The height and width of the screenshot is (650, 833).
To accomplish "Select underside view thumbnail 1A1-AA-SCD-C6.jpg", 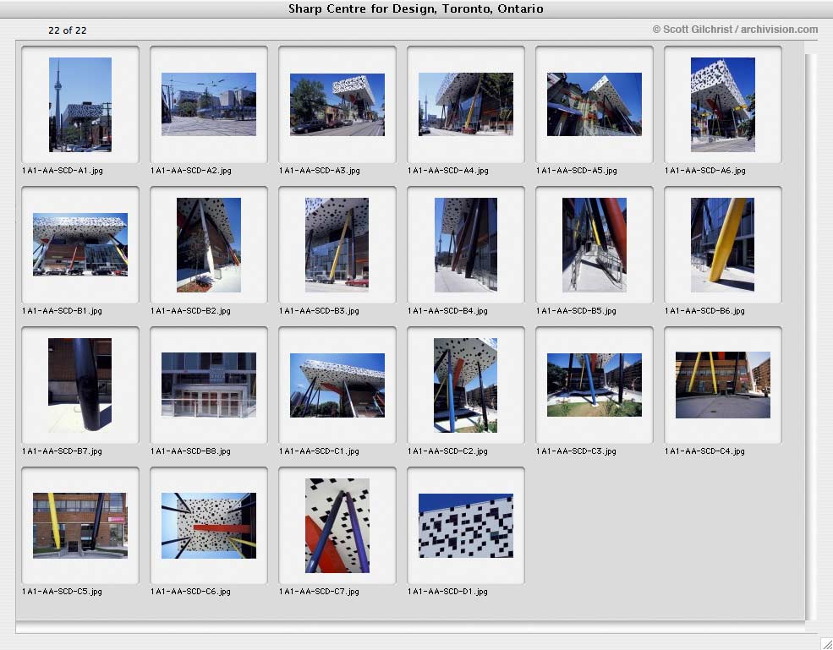I will click(209, 525).
